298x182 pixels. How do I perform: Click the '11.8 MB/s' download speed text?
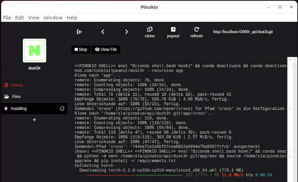tap(232, 175)
